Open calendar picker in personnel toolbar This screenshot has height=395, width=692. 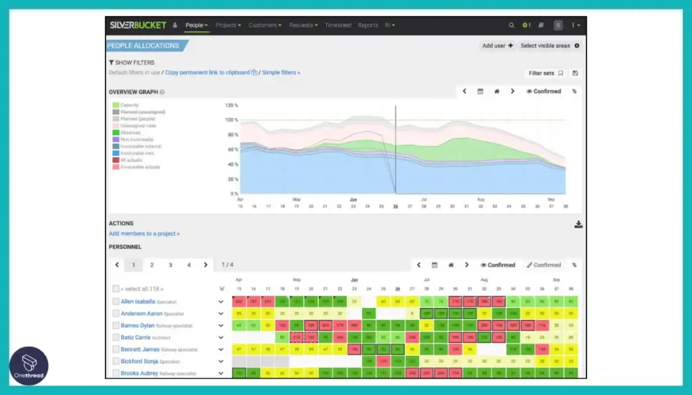point(435,265)
